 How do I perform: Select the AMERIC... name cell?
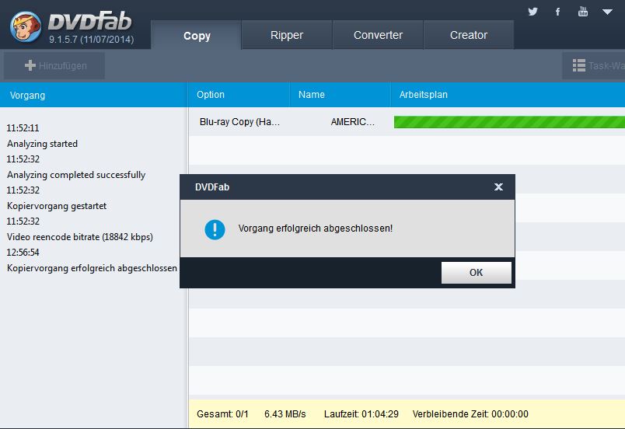tap(352, 122)
